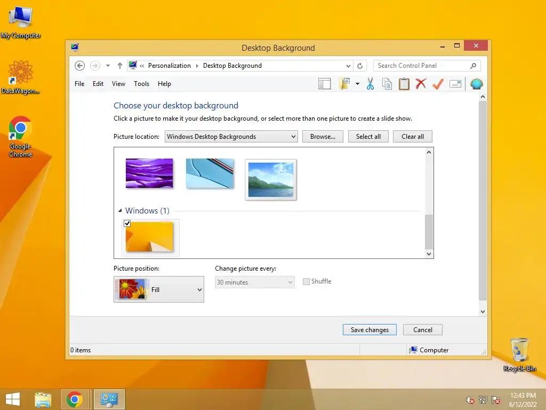Open the 30 minutes interval dropdown
Image resolution: width=546 pixels, height=410 pixels.
[x=254, y=282]
